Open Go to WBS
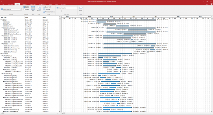213x115 pixels. [47, 7]
